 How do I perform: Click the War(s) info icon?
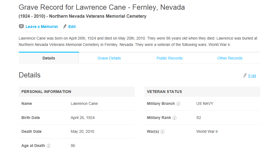[162, 132]
